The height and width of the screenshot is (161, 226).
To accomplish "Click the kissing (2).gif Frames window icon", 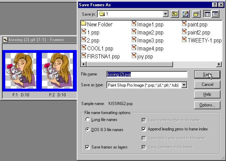I will coord(6,40).
